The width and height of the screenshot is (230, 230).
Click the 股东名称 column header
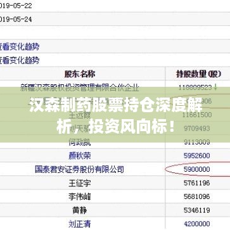[x=80, y=74]
